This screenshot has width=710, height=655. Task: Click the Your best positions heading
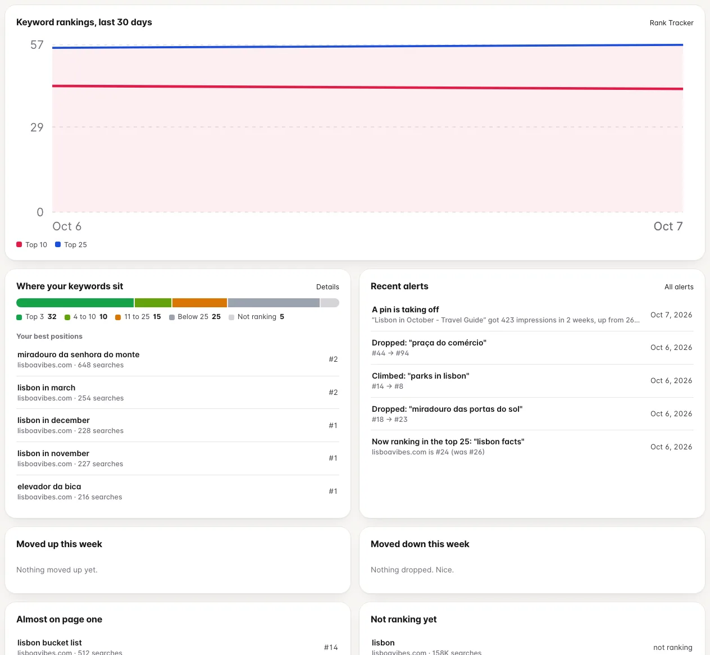point(49,336)
